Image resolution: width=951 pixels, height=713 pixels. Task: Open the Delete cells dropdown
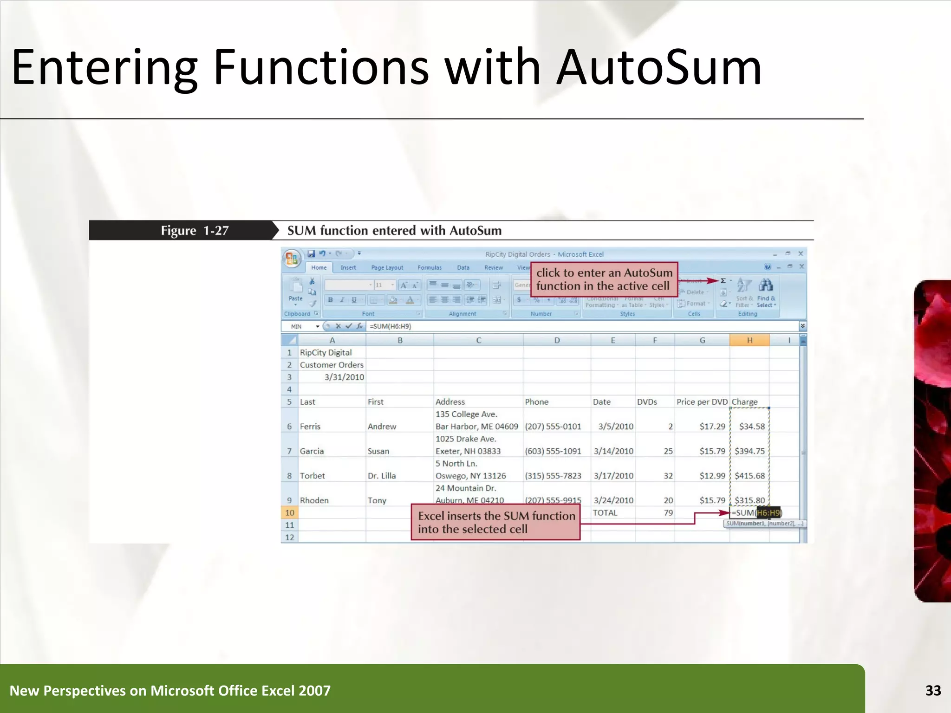[694, 292]
